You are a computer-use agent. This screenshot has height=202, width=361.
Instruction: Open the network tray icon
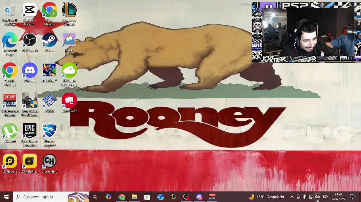coord(311,197)
